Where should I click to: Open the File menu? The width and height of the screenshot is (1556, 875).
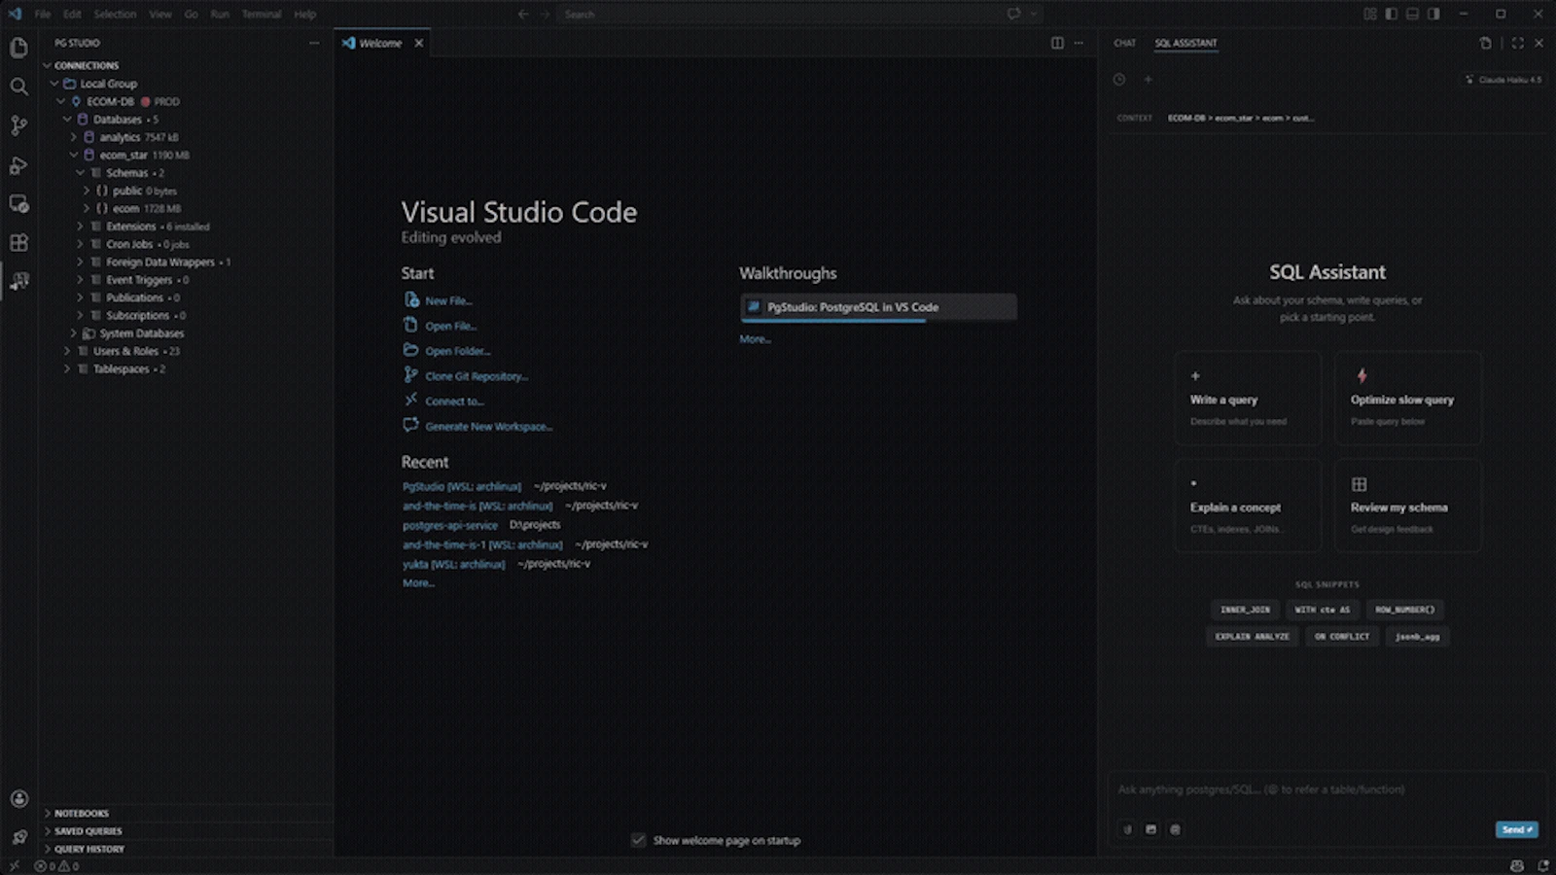point(43,14)
